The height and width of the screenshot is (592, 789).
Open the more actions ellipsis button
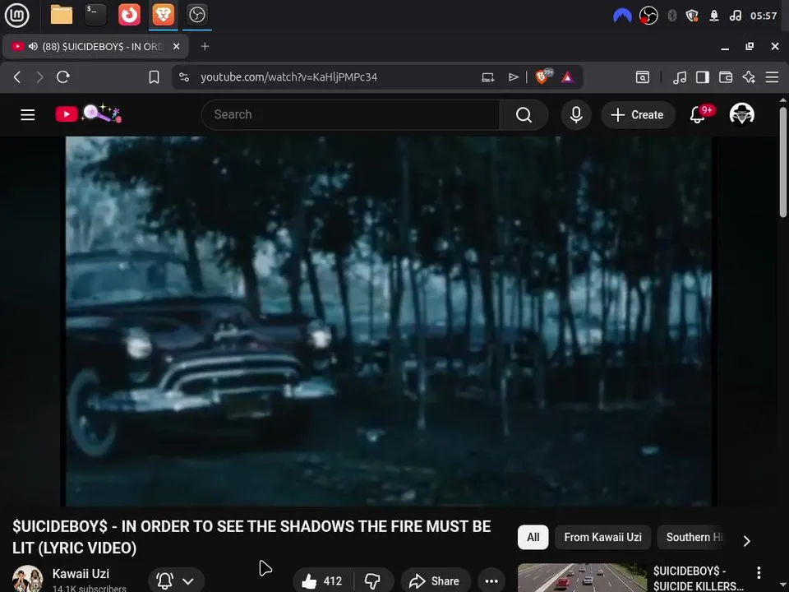point(491,581)
